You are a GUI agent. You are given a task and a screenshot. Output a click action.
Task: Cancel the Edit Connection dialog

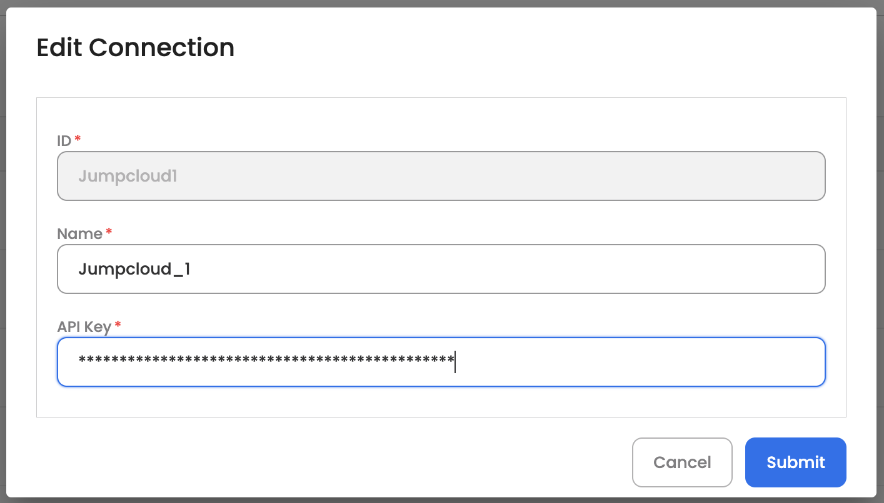click(681, 462)
